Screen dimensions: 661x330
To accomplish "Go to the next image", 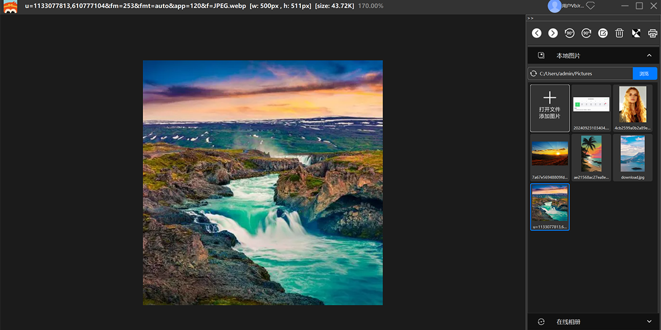I will tap(553, 34).
